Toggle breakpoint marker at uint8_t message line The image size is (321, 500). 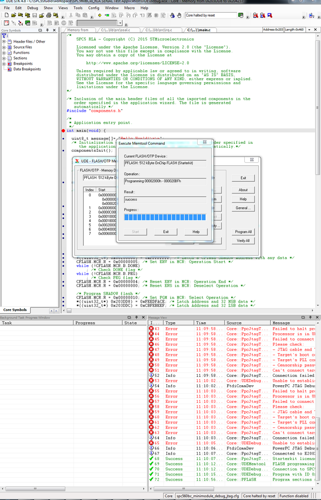(63, 139)
